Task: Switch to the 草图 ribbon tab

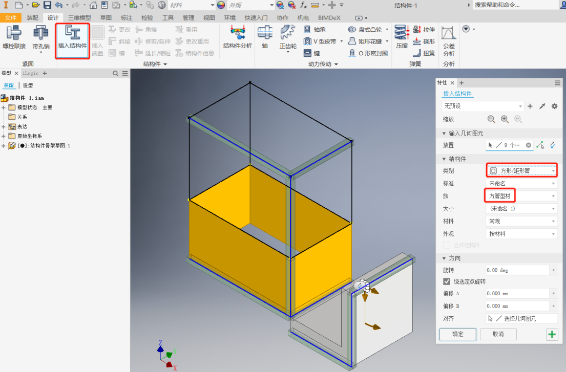Action: pos(106,18)
